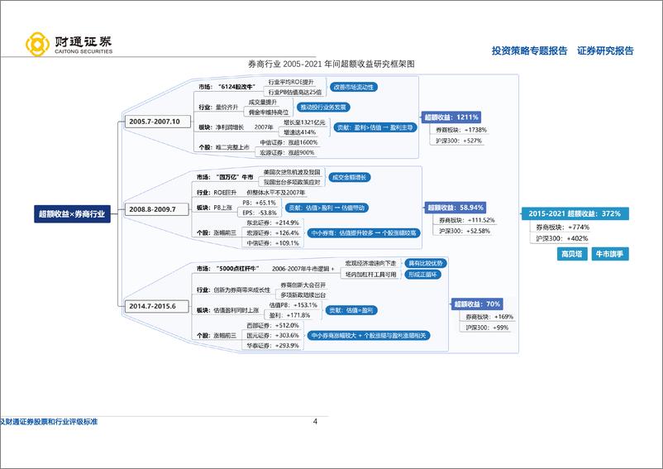This screenshot has width=663, height=469.
Task: Click '但整体水平不及2007年' text
Action: pos(275,193)
